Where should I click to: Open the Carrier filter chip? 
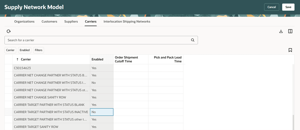(x=10, y=50)
